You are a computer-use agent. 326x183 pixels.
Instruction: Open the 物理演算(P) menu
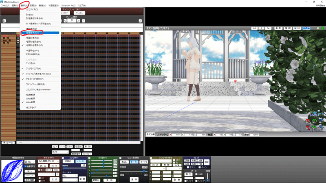[54, 6]
